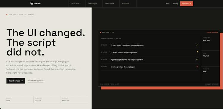Click the 'EVIDENCE RETAINED' footer label
The image size is (223, 109).
(211, 84)
